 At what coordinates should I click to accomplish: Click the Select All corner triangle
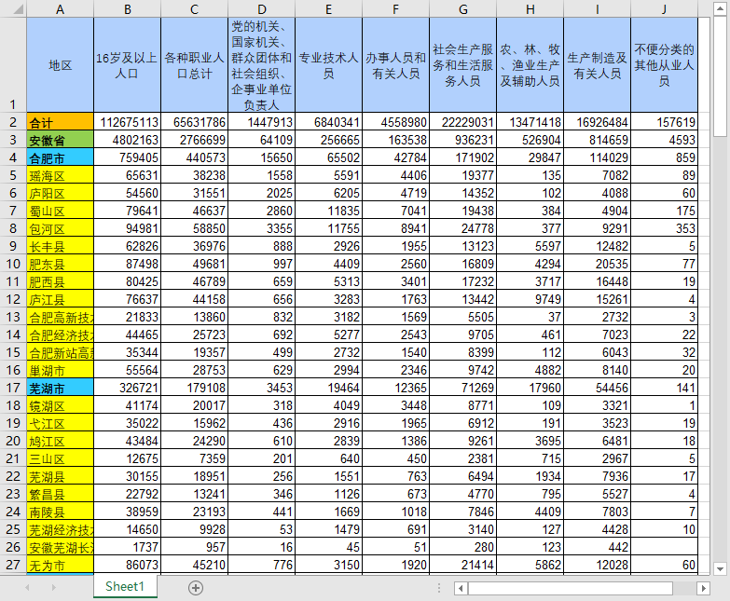point(18,8)
